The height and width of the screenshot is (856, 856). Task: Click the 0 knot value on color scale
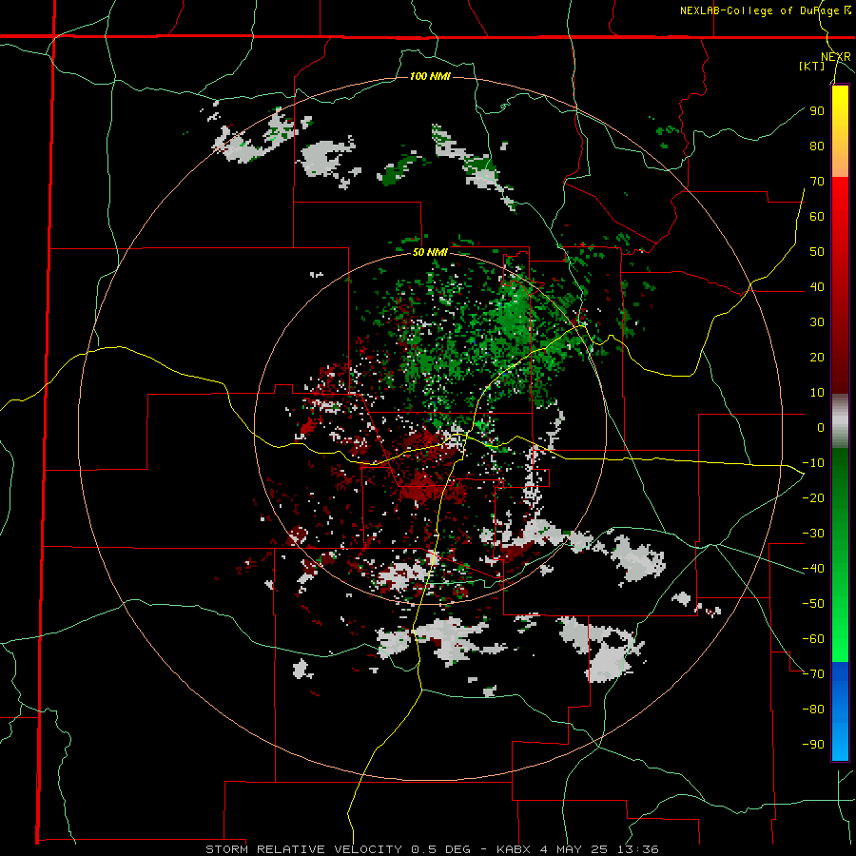tap(821, 427)
